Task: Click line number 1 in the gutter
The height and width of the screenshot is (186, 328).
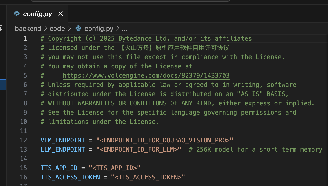Action: (x=25, y=39)
